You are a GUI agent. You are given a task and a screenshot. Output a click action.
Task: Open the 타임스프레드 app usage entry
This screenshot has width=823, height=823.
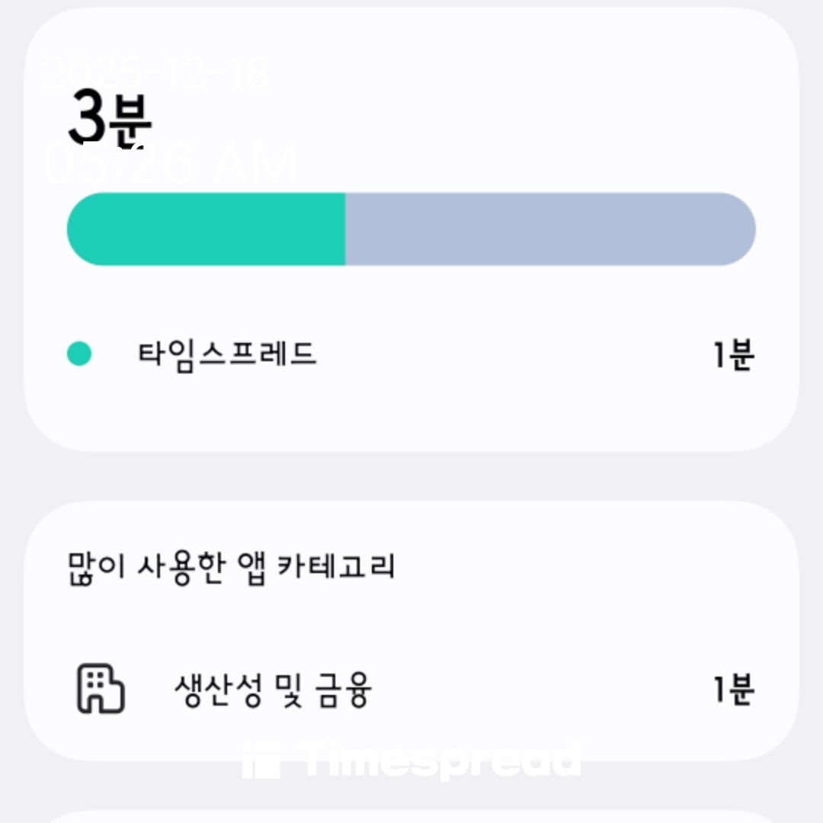[x=226, y=354]
